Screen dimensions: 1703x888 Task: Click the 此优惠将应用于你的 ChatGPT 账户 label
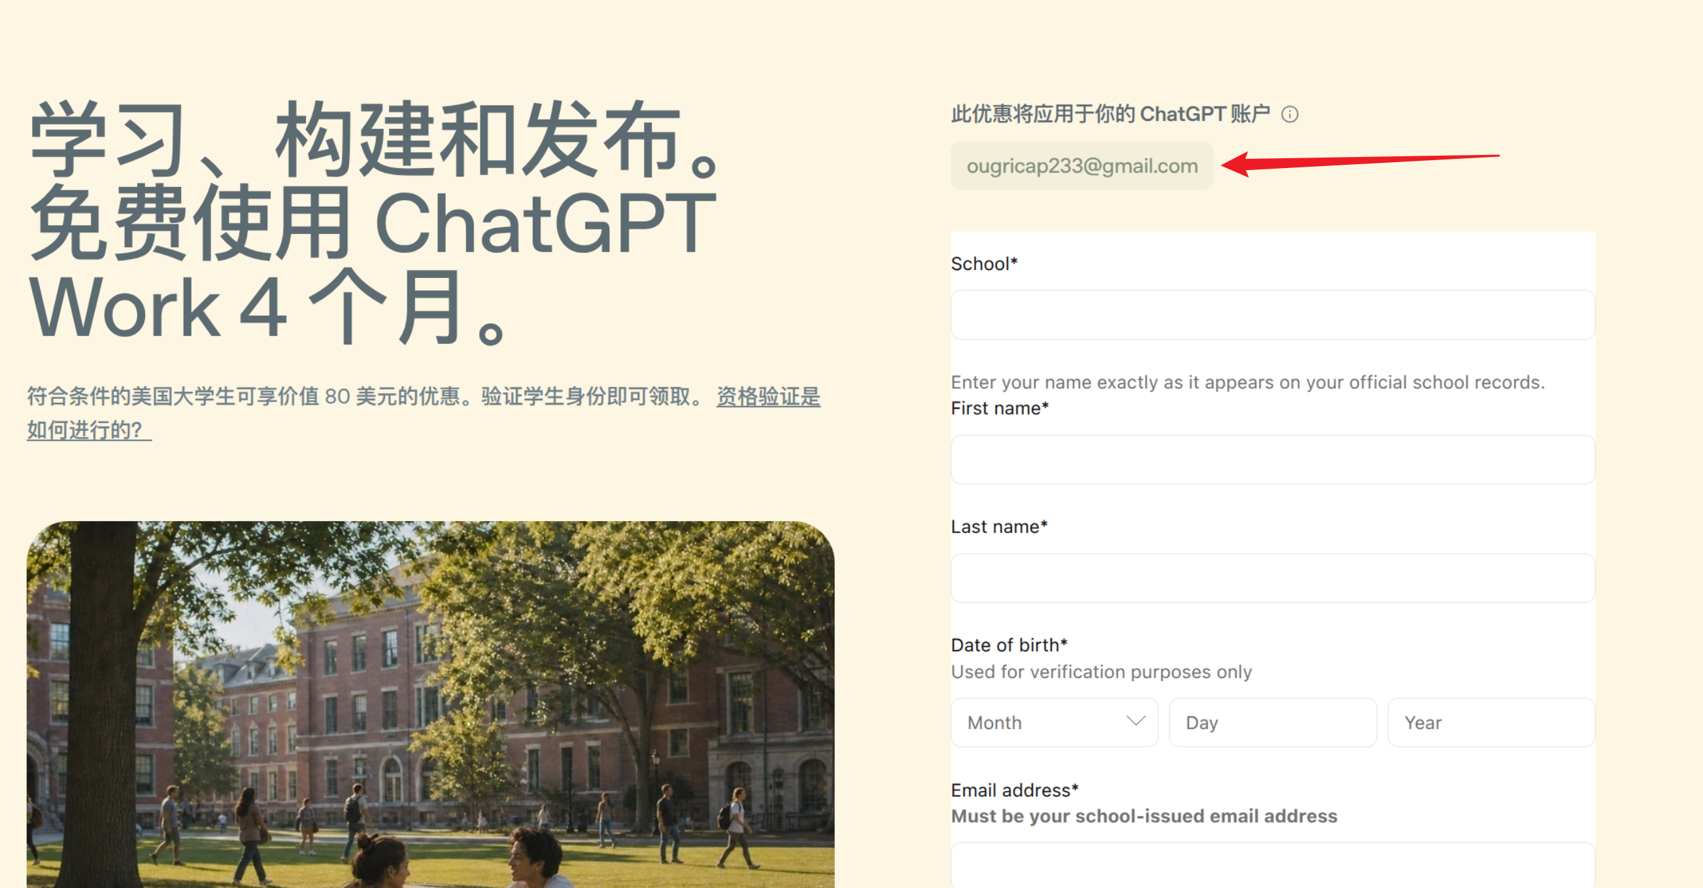pyautogui.click(x=1111, y=114)
